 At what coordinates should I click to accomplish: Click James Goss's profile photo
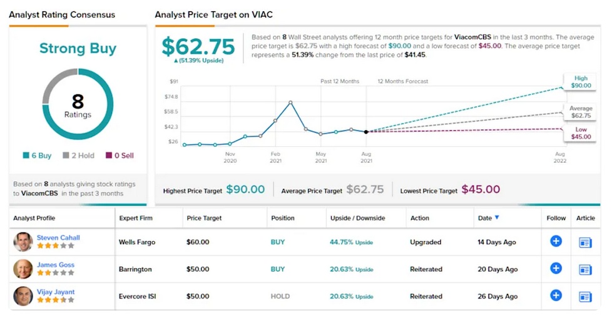23,269
